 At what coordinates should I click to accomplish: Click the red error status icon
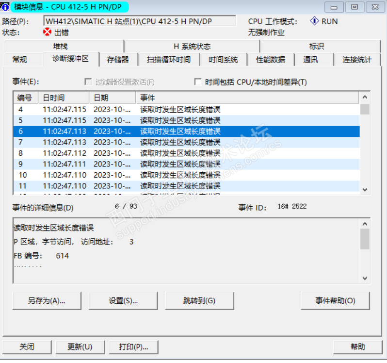(47, 32)
